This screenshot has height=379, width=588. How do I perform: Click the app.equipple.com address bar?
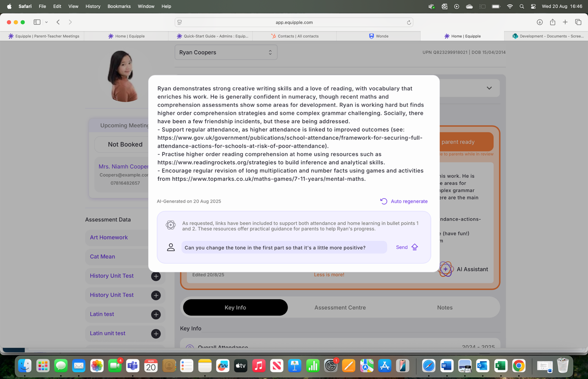coord(294,22)
